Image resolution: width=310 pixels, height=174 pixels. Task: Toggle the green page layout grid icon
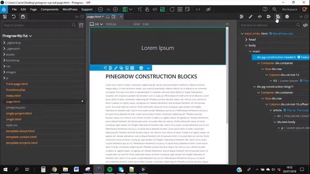(x=125, y=9)
